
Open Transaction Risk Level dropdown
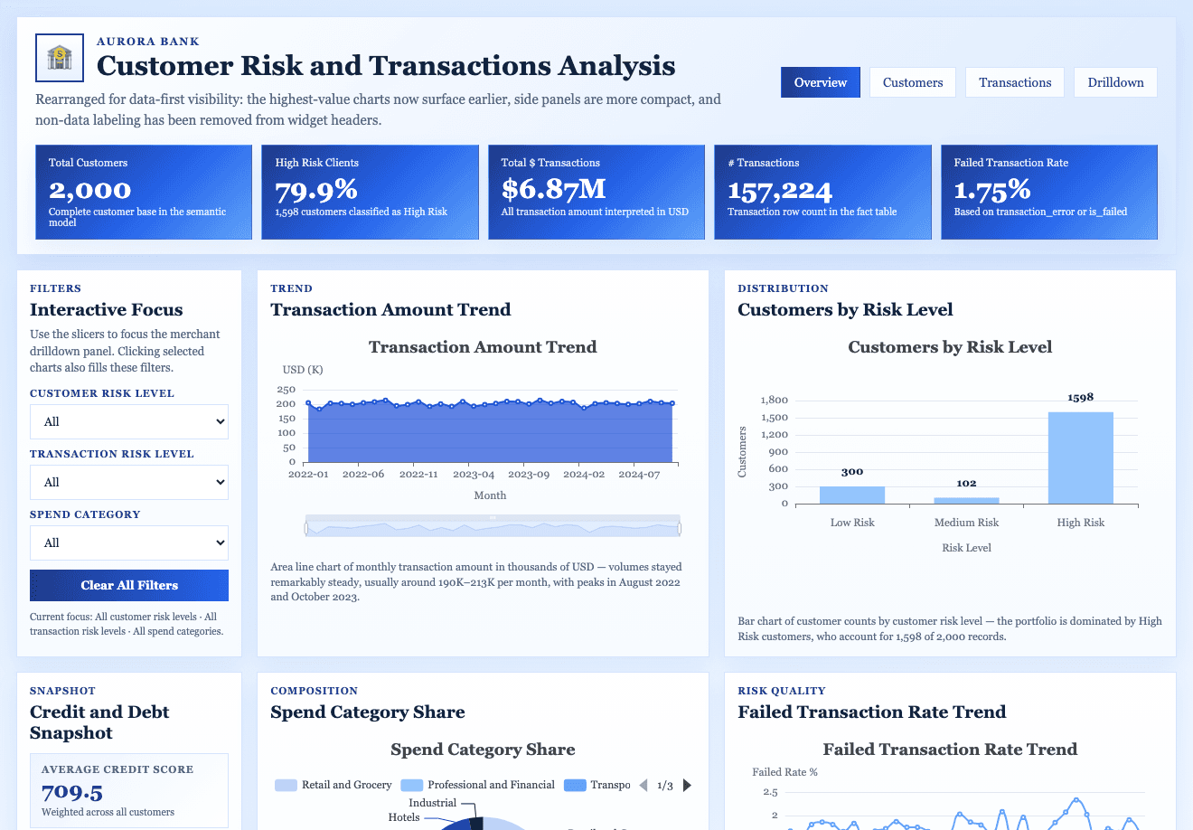(x=129, y=482)
